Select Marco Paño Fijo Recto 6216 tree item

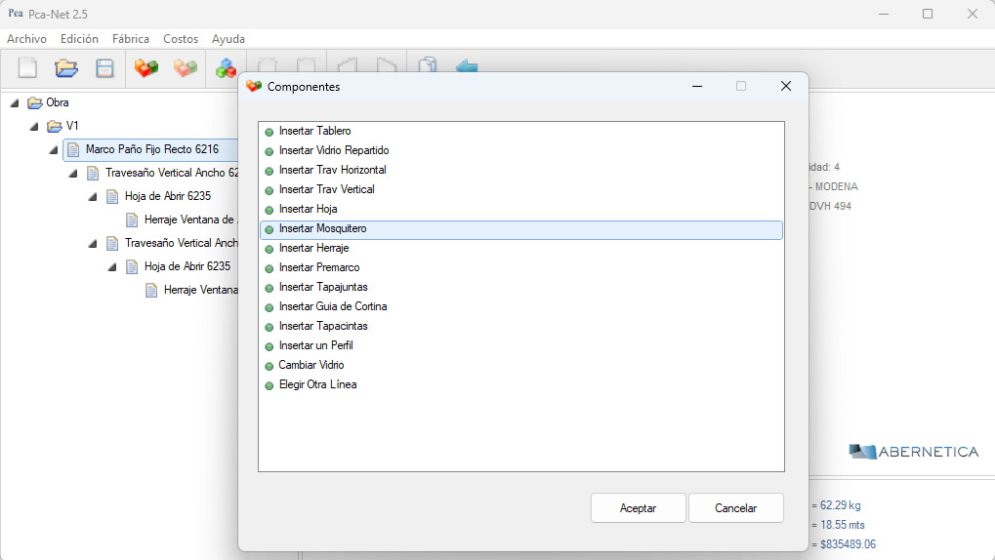[152, 149]
